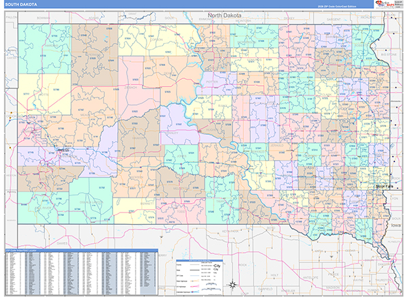Viewport: 409px width, 297px height.
Task: Select the MEADE county label
Action: pos(85,114)
